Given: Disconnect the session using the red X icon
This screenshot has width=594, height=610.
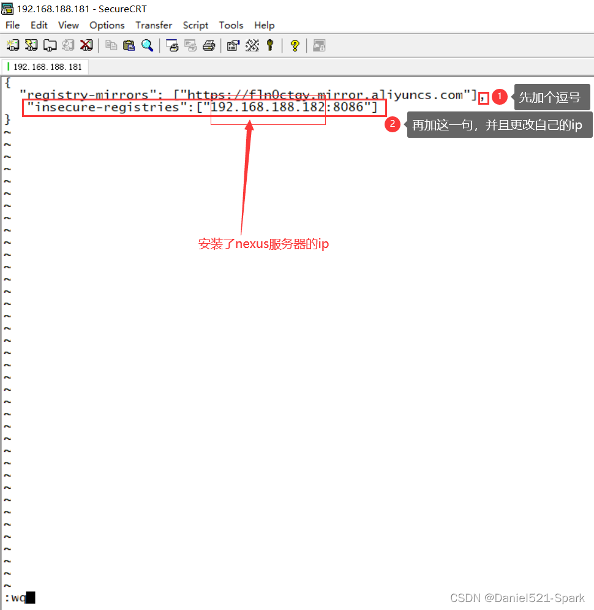Looking at the screenshot, I should tap(86, 45).
